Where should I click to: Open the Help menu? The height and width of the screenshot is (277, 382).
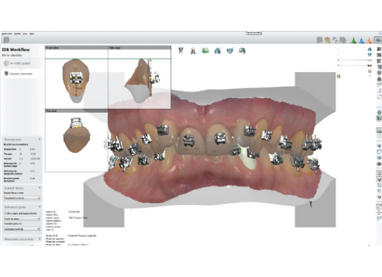pyautogui.click(x=32, y=34)
